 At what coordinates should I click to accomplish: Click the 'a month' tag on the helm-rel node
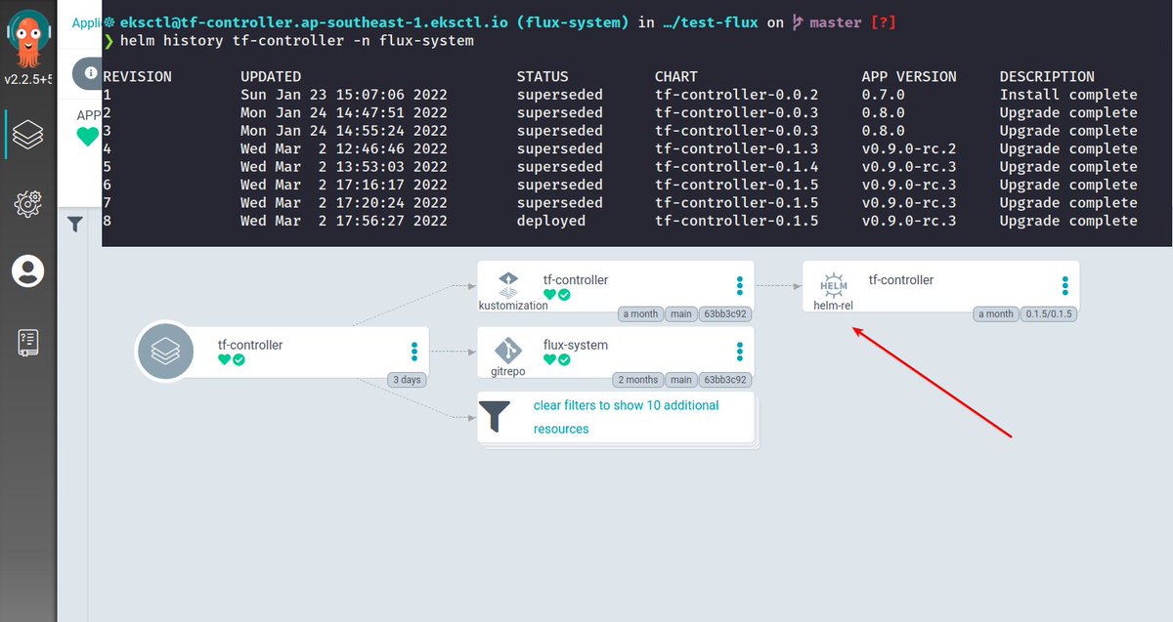(997, 313)
